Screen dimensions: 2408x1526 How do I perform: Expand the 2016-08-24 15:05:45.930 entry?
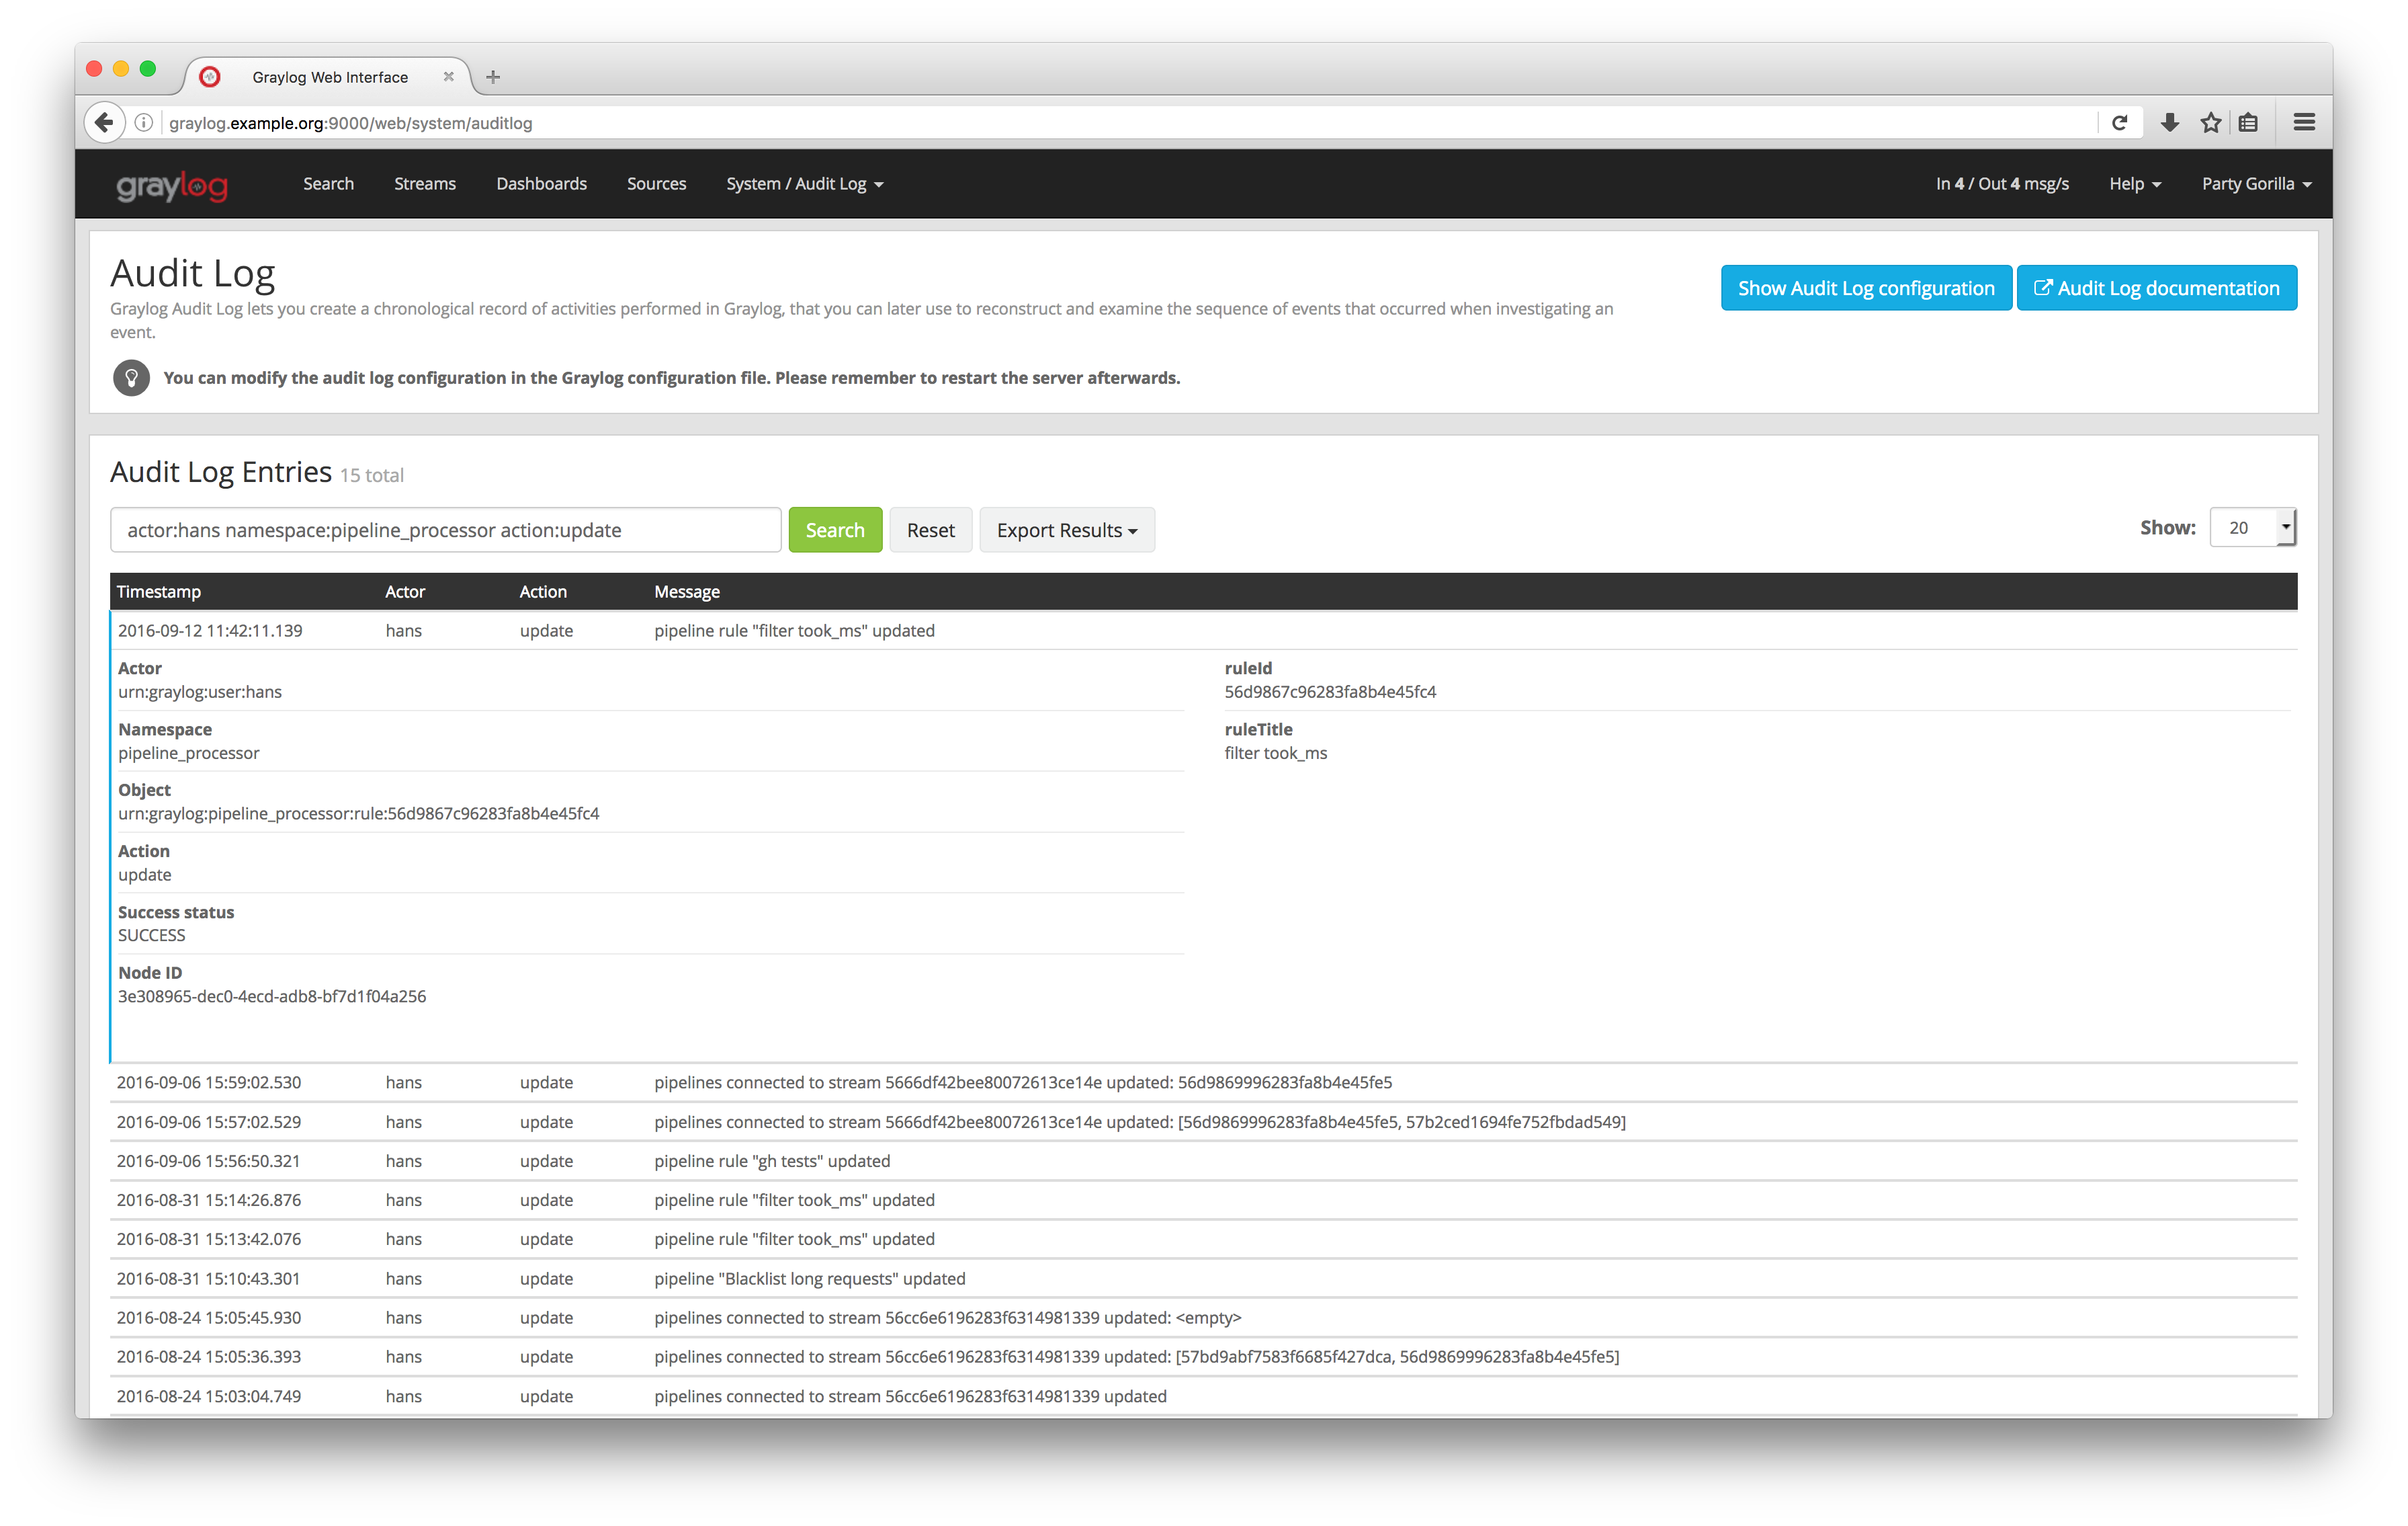1203,1318
